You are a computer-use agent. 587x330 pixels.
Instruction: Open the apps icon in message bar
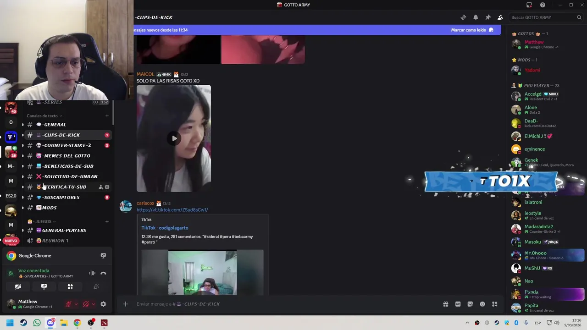pyautogui.click(x=495, y=304)
